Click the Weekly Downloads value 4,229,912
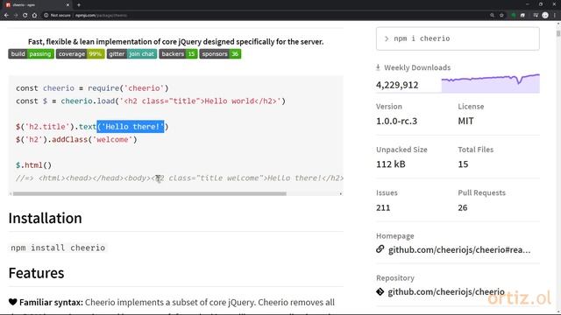 [x=397, y=85]
